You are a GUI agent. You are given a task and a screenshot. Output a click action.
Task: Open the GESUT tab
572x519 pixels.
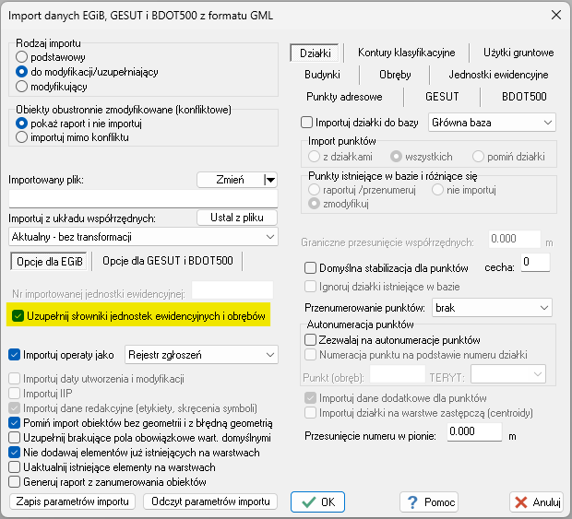442,96
